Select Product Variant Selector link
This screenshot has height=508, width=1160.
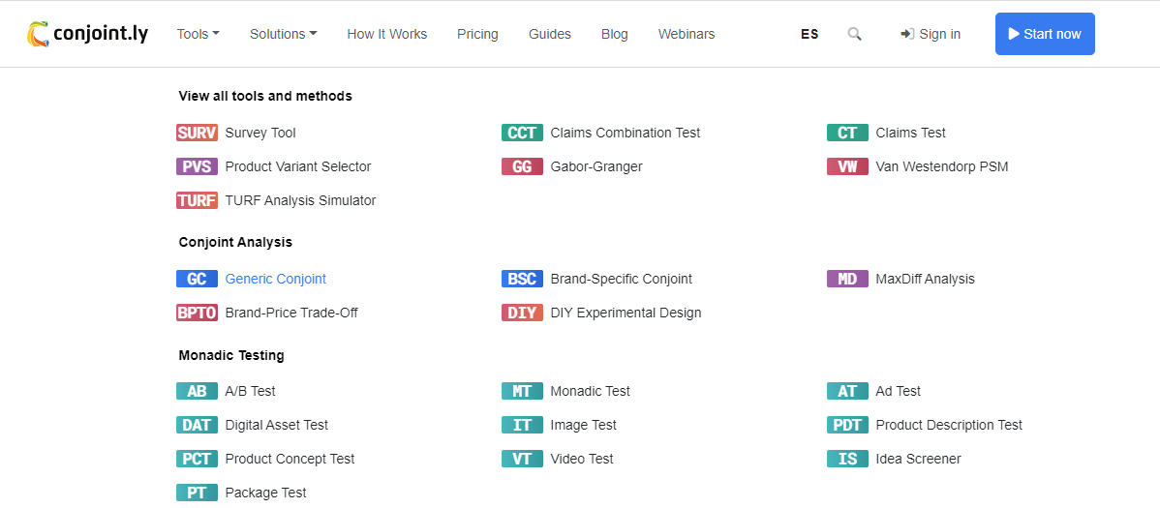coord(298,167)
